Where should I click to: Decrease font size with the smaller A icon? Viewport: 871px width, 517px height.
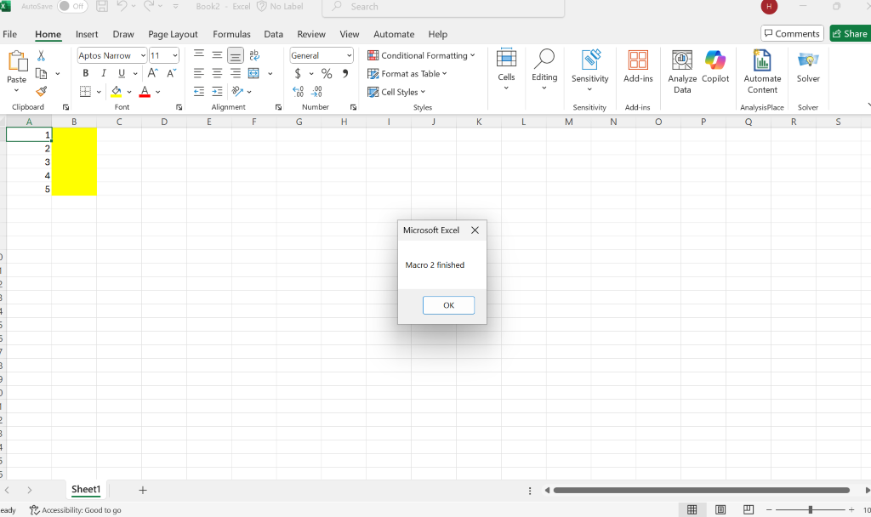(x=171, y=73)
